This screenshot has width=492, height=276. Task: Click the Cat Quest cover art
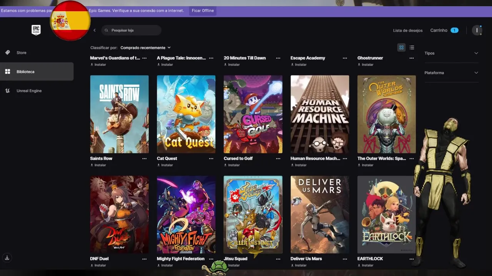tap(186, 114)
